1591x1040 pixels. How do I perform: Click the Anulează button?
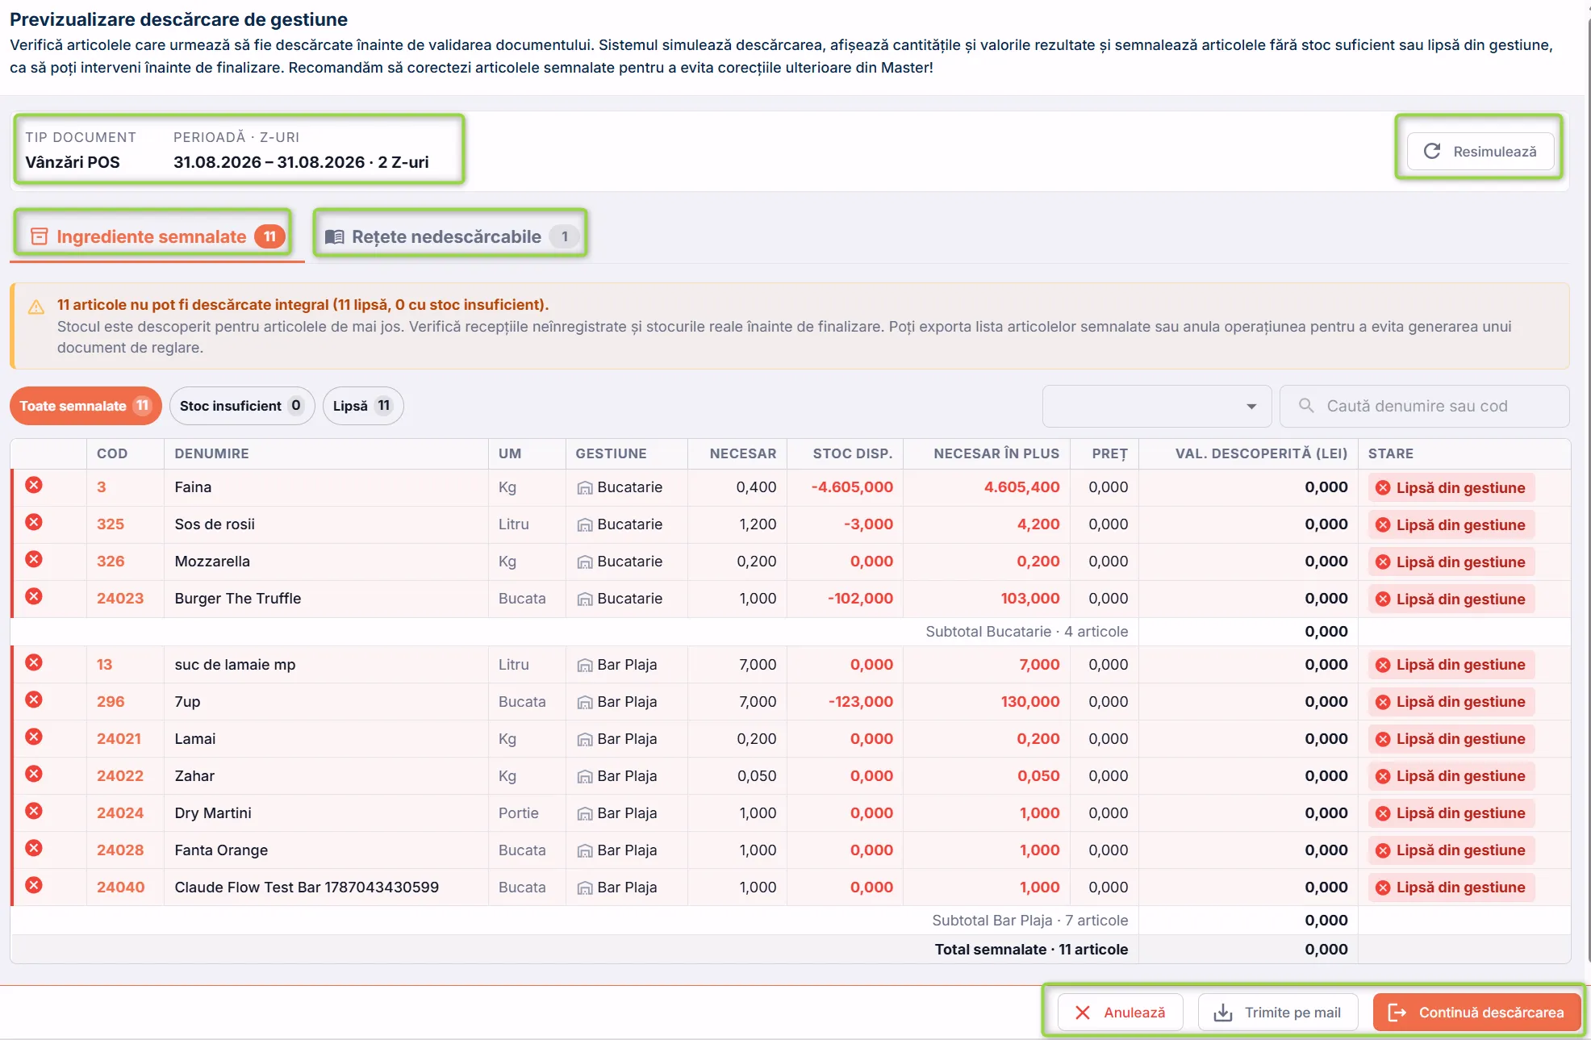1121,1013
